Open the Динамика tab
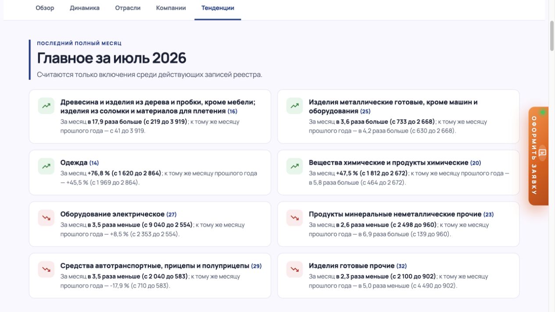 [x=85, y=8]
